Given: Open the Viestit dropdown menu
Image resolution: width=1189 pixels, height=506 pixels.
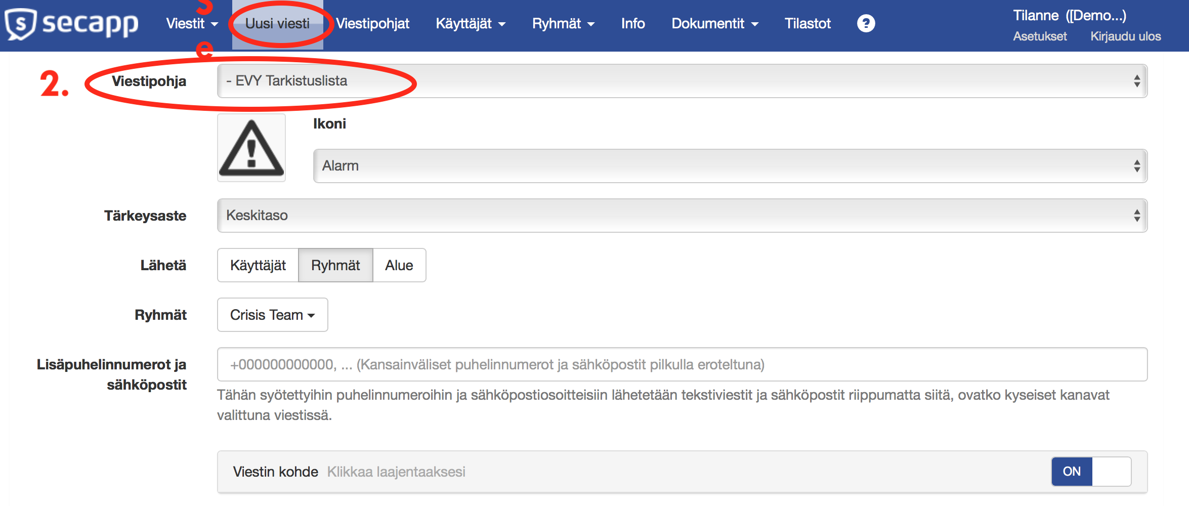Looking at the screenshot, I should (192, 24).
